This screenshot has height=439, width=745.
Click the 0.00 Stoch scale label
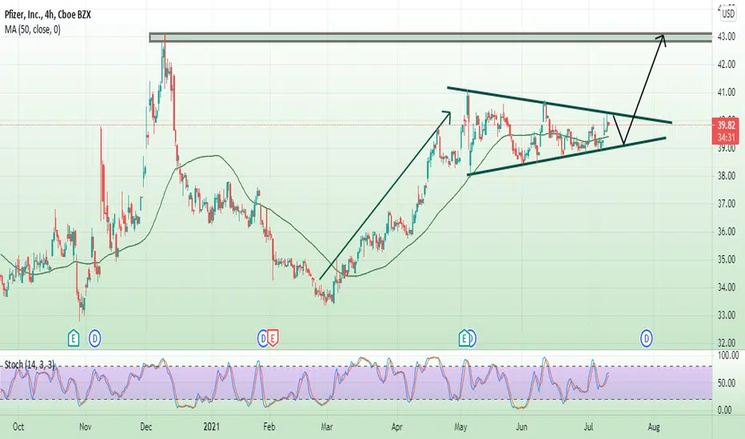pos(725,410)
